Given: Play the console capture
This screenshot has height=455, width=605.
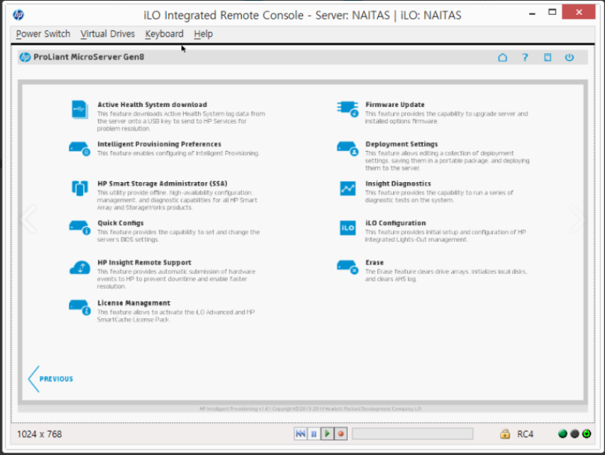Looking at the screenshot, I should tap(327, 434).
